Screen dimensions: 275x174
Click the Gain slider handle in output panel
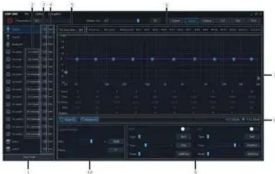91,141
